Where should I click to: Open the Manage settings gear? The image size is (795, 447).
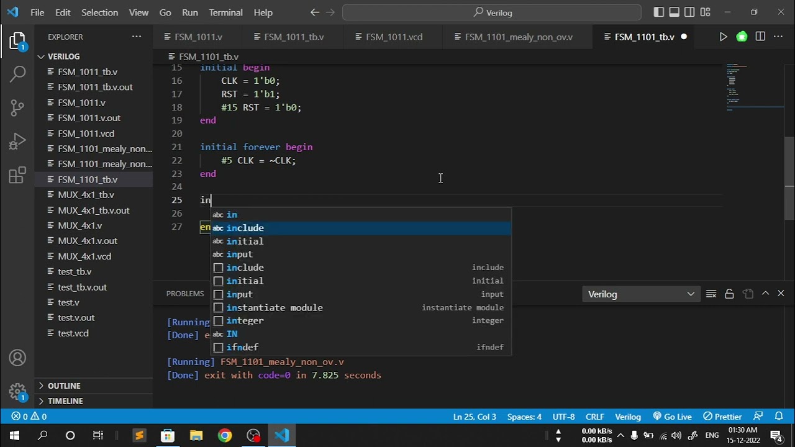17,392
